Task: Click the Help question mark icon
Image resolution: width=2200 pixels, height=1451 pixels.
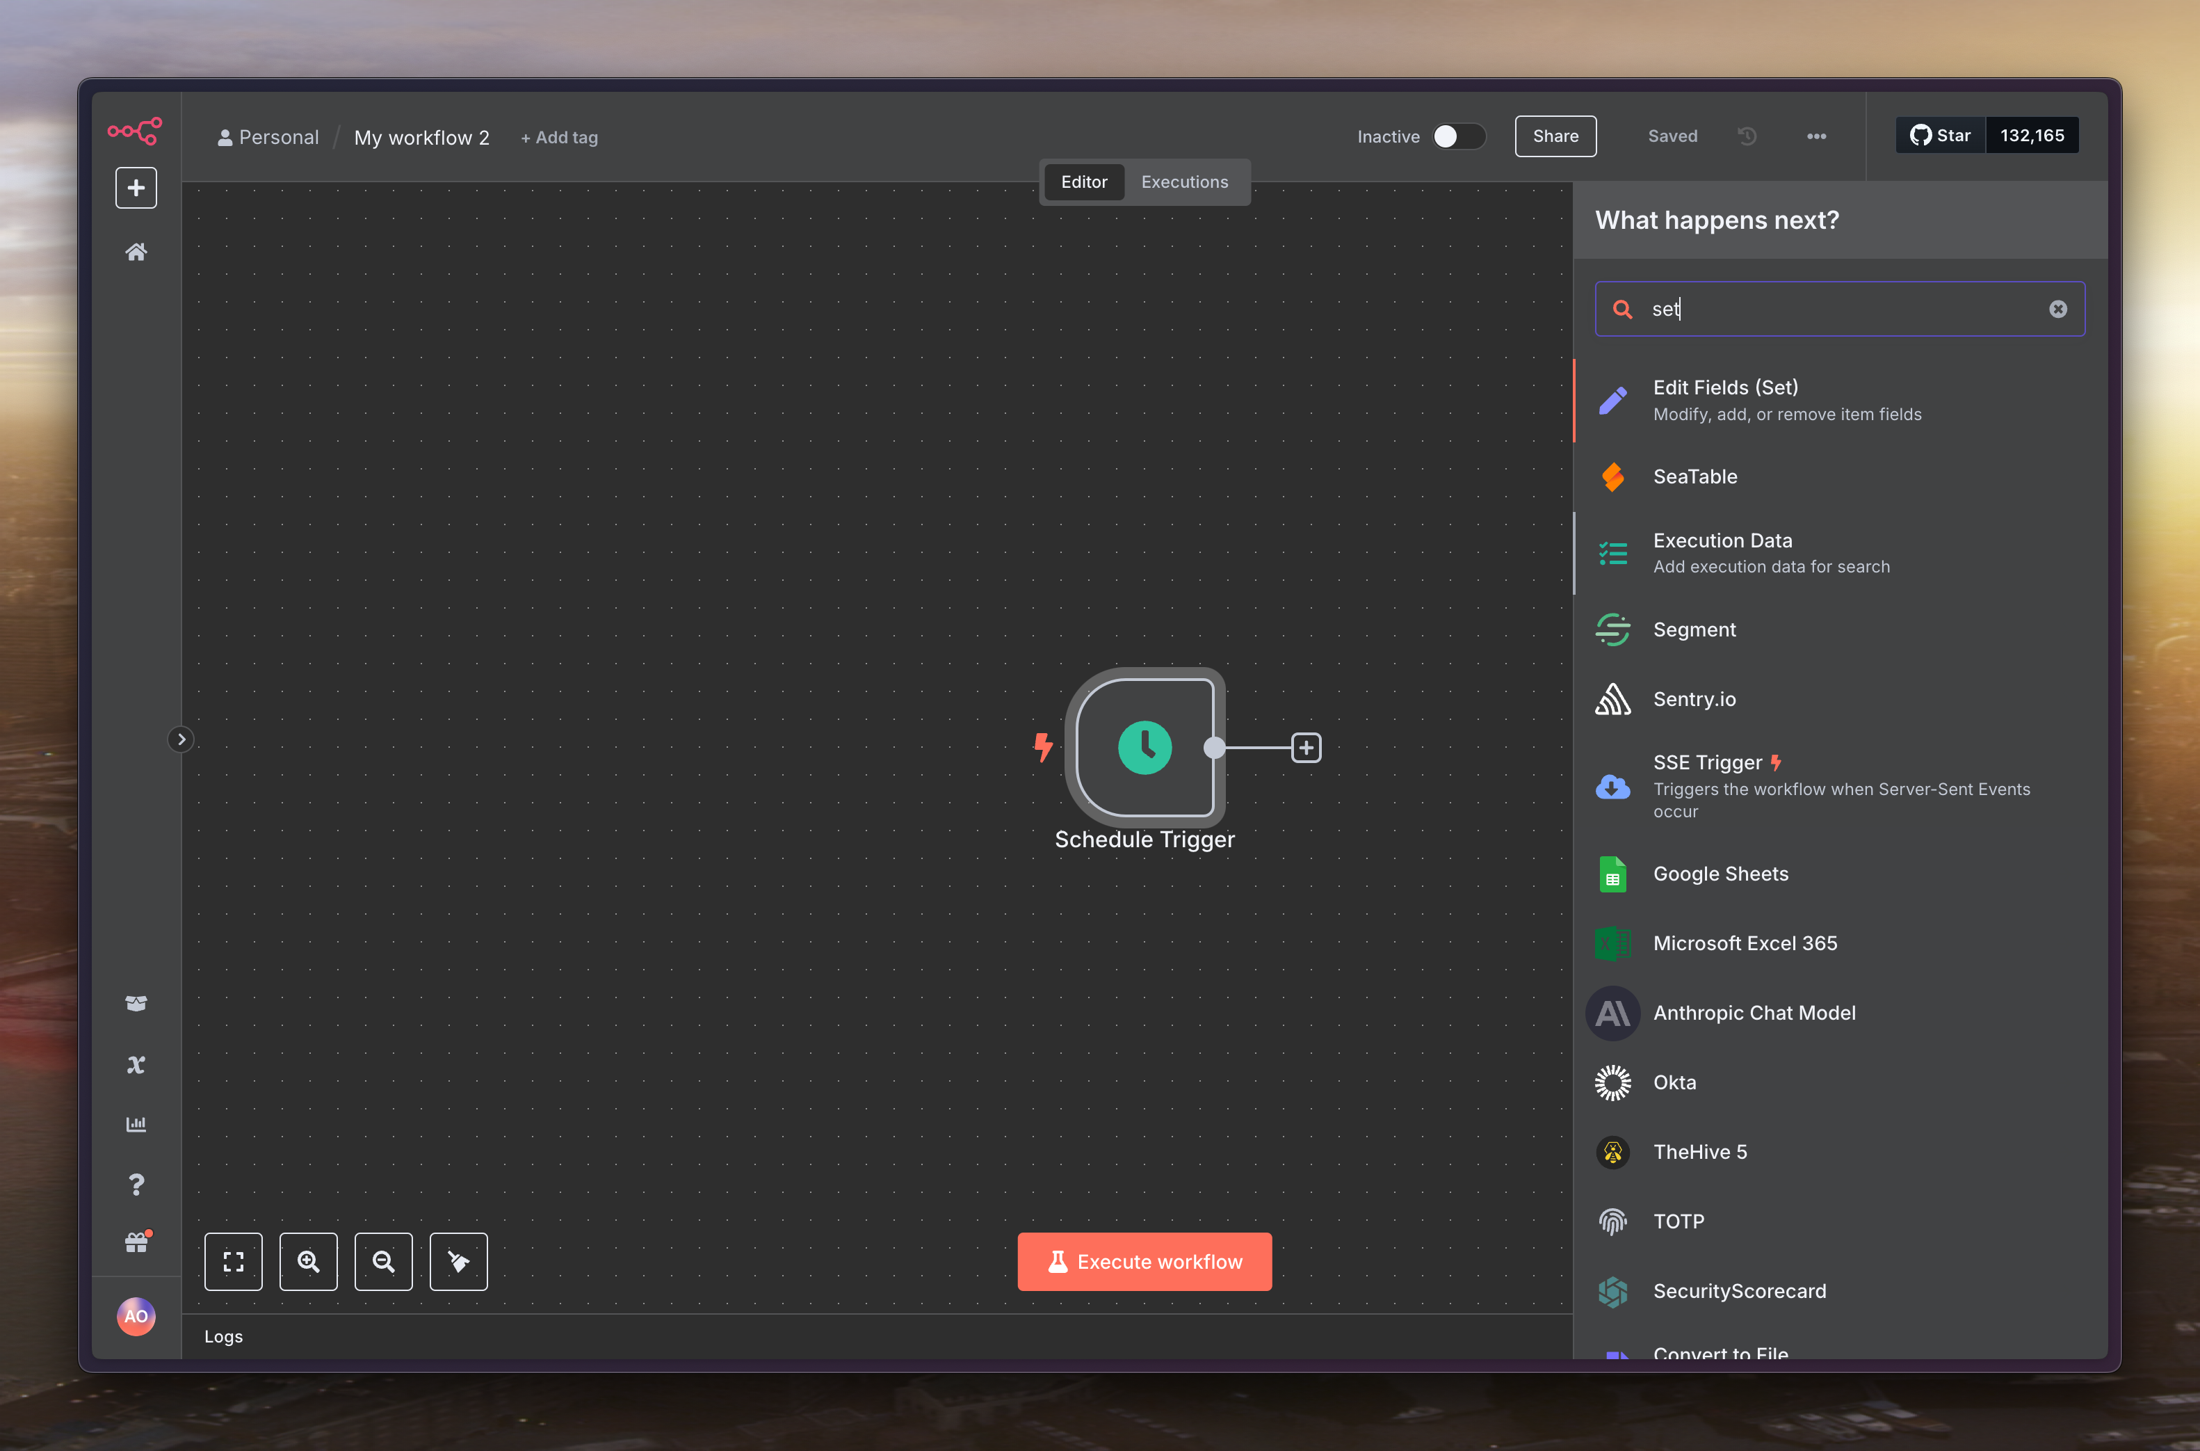Action: [x=136, y=1185]
